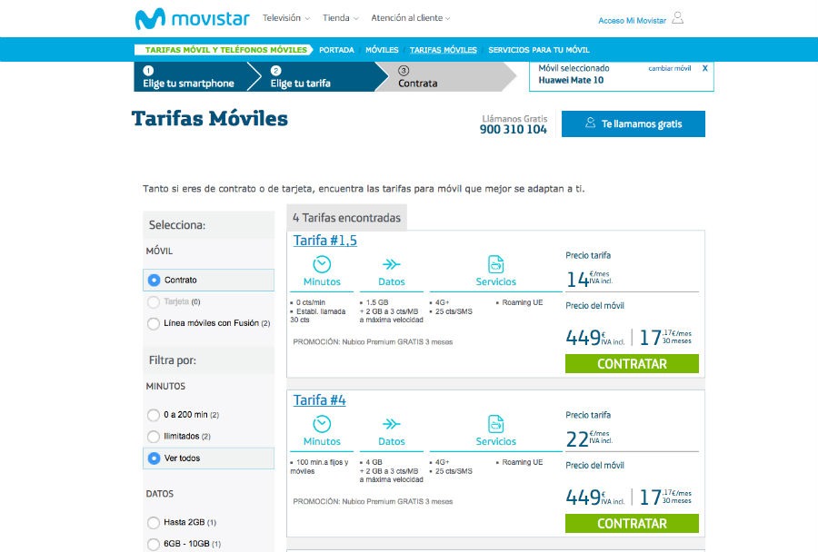Click the Datos label in Tarifa #4

391,441
